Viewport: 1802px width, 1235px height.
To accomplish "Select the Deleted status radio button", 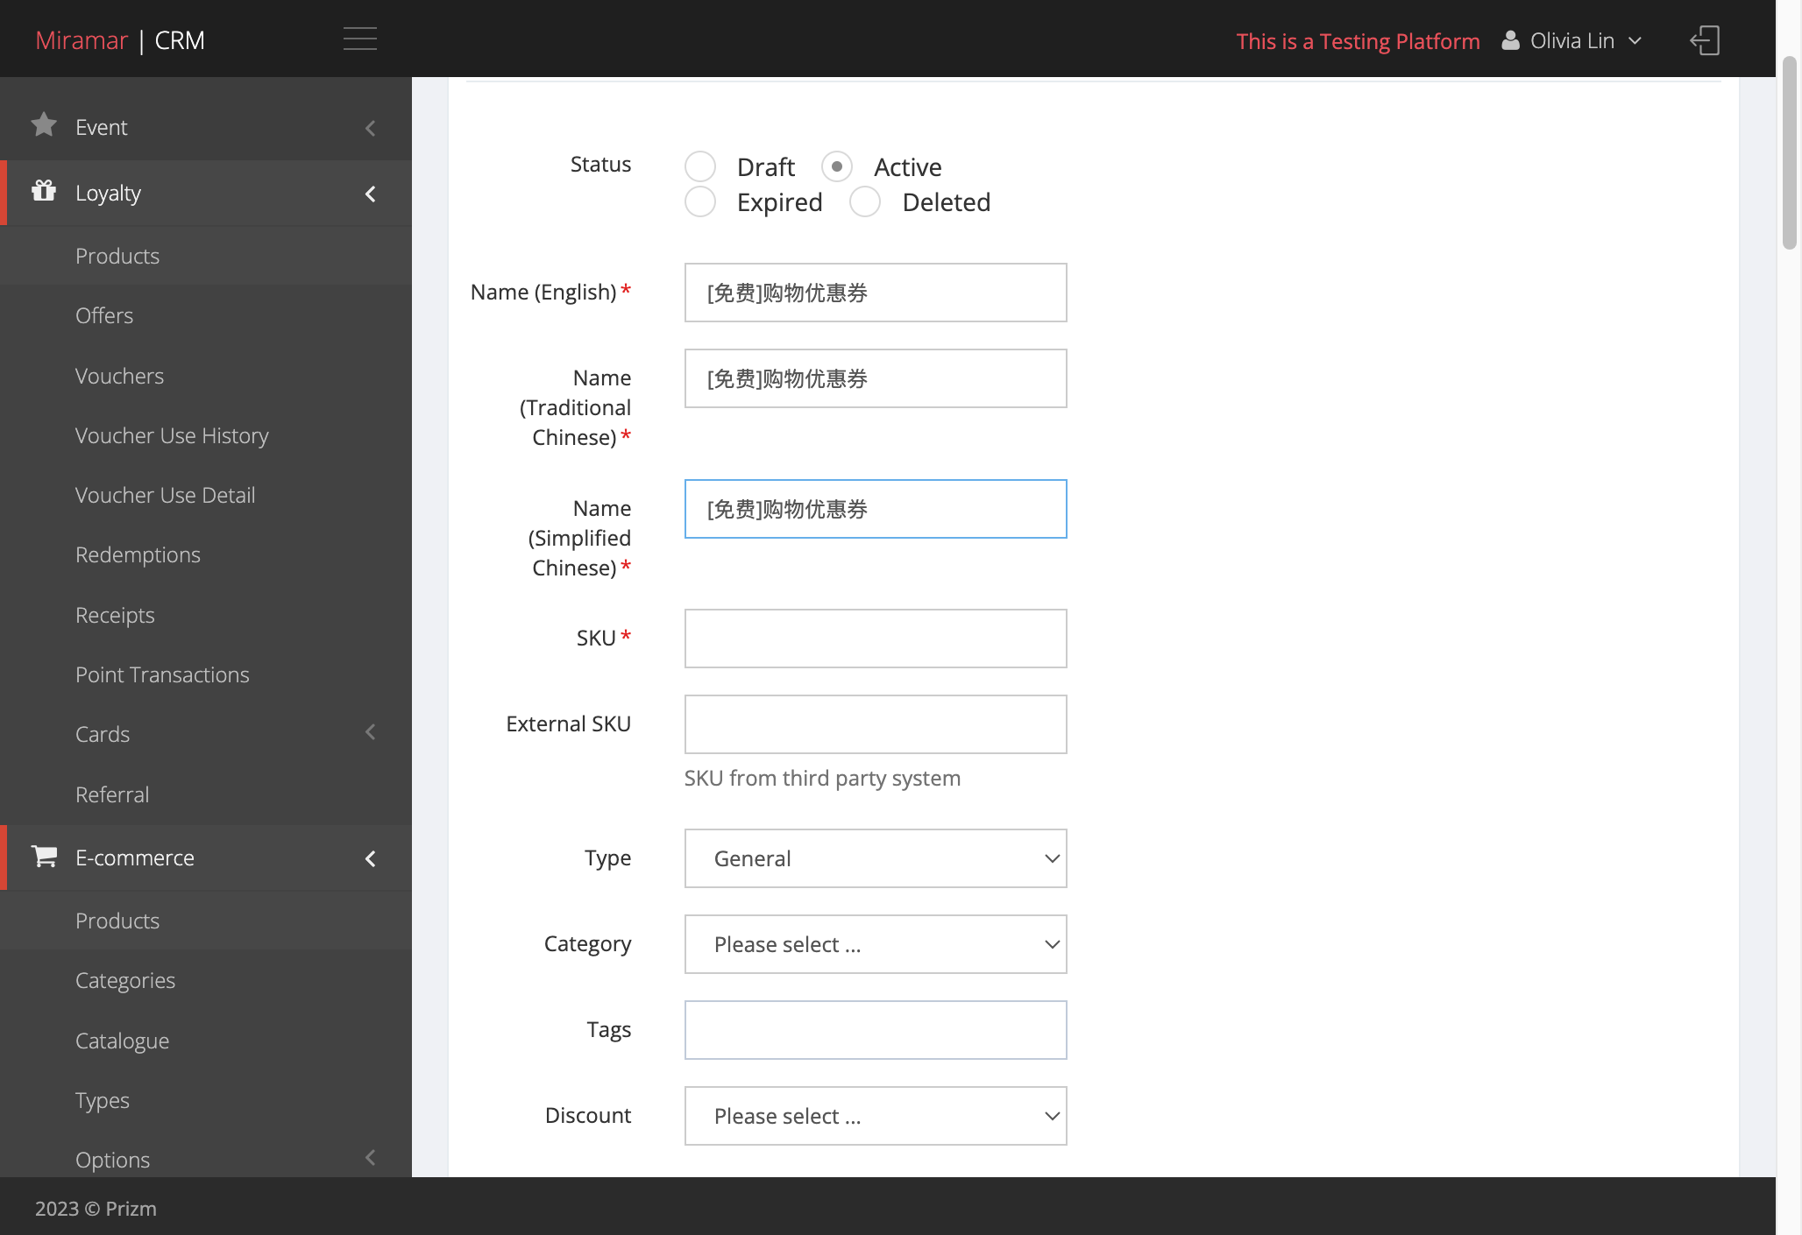I will pos(865,201).
